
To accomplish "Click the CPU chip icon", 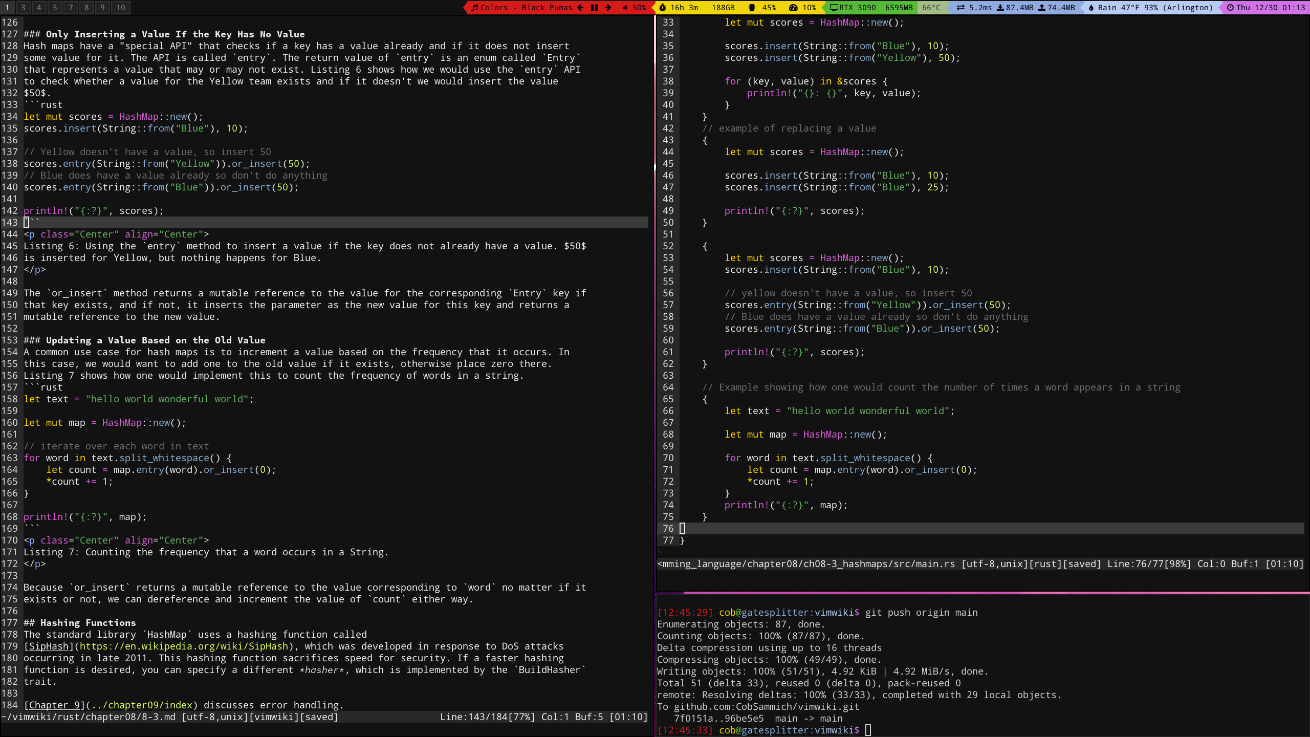I will [752, 7].
